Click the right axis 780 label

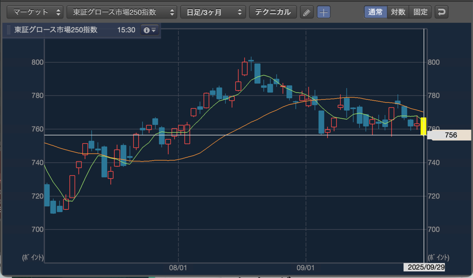click(x=434, y=96)
